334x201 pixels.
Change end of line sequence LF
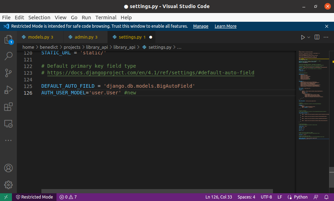pos(280,197)
